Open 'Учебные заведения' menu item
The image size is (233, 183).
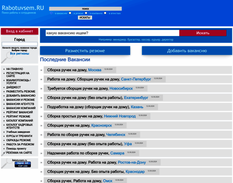(18, 132)
